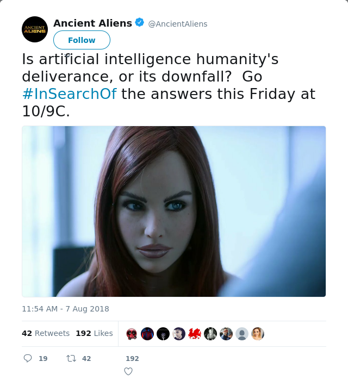Click the reply count 19
Image resolution: width=348 pixels, height=380 pixels.
tap(43, 358)
